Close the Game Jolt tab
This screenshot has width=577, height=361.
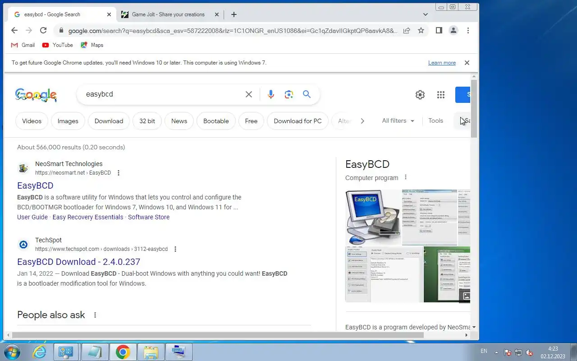click(x=216, y=14)
